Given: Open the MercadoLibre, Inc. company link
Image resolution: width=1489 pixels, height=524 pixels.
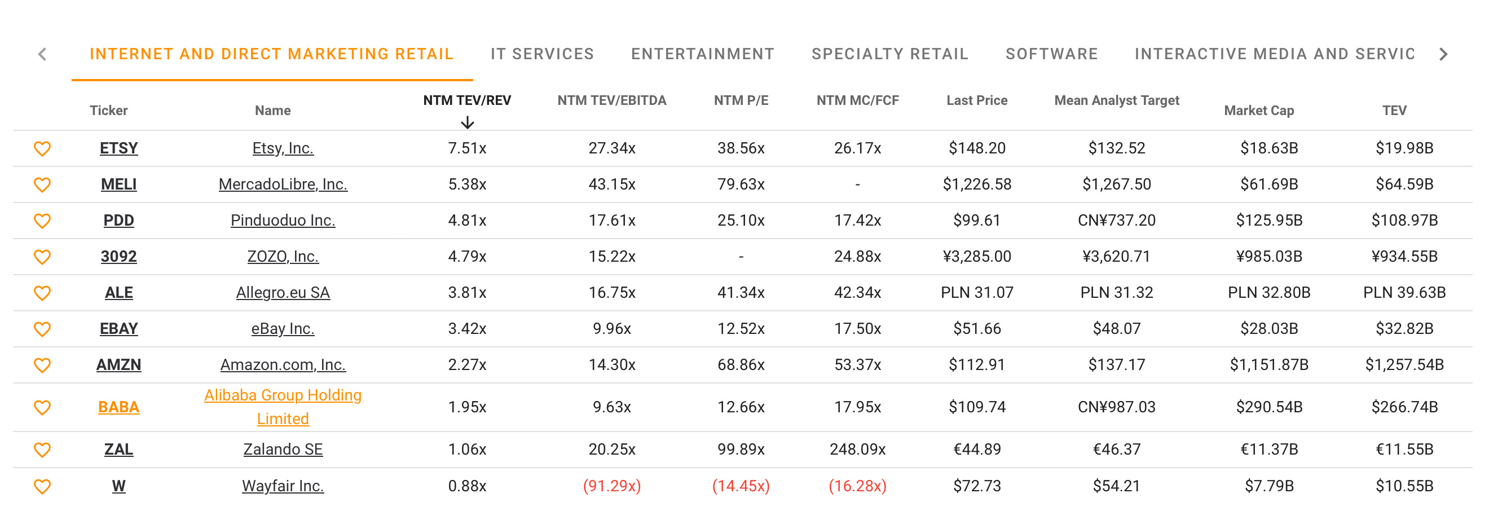Looking at the screenshot, I should (x=283, y=184).
